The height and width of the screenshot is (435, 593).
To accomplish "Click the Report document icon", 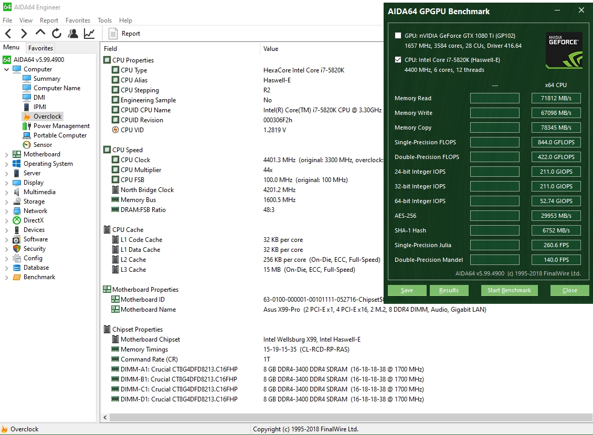I will coord(113,34).
